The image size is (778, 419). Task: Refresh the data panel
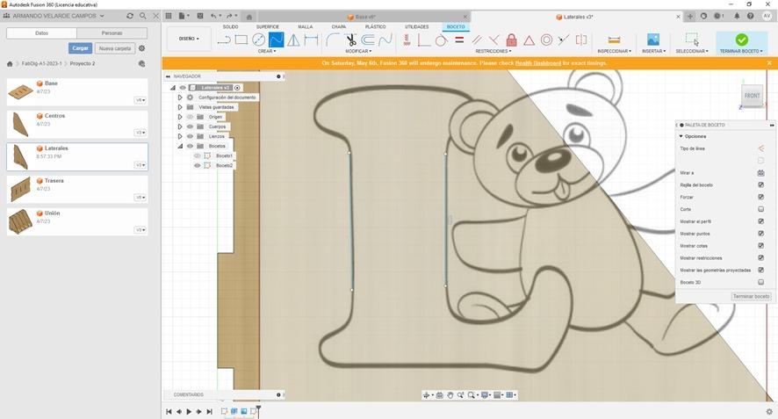click(130, 16)
